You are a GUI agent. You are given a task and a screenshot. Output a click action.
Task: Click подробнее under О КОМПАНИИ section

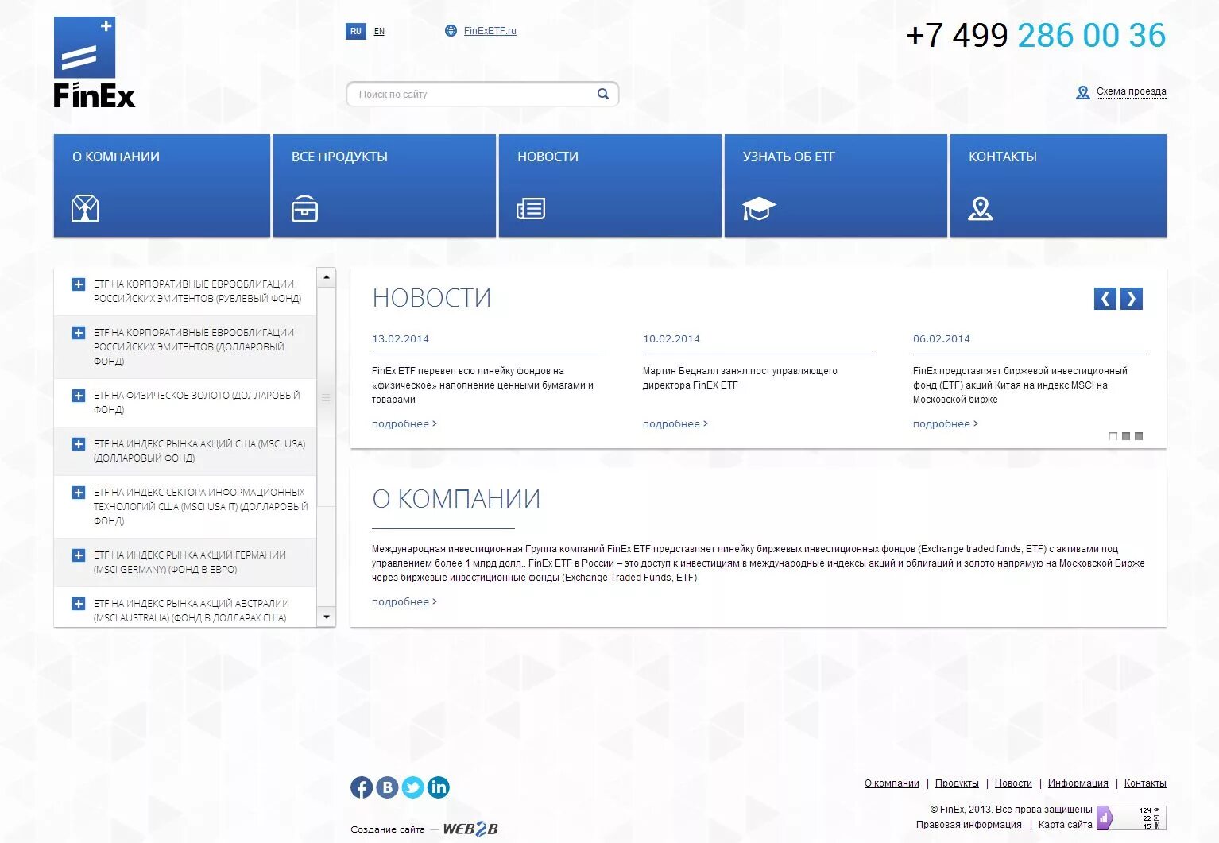[404, 601]
